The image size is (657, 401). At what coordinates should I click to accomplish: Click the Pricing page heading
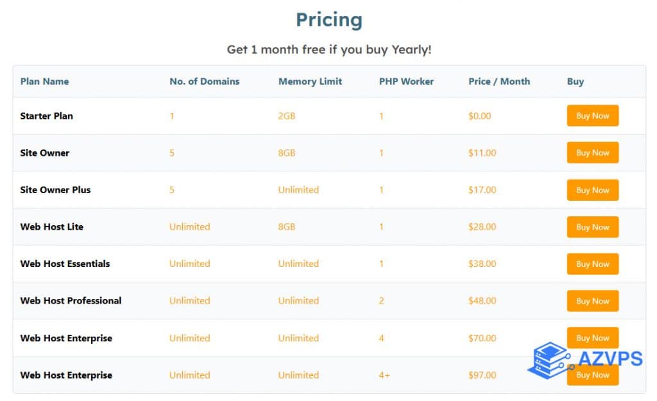pos(328,20)
